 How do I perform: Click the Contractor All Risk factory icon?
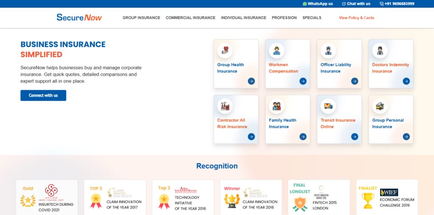click(x=225, y=106)
